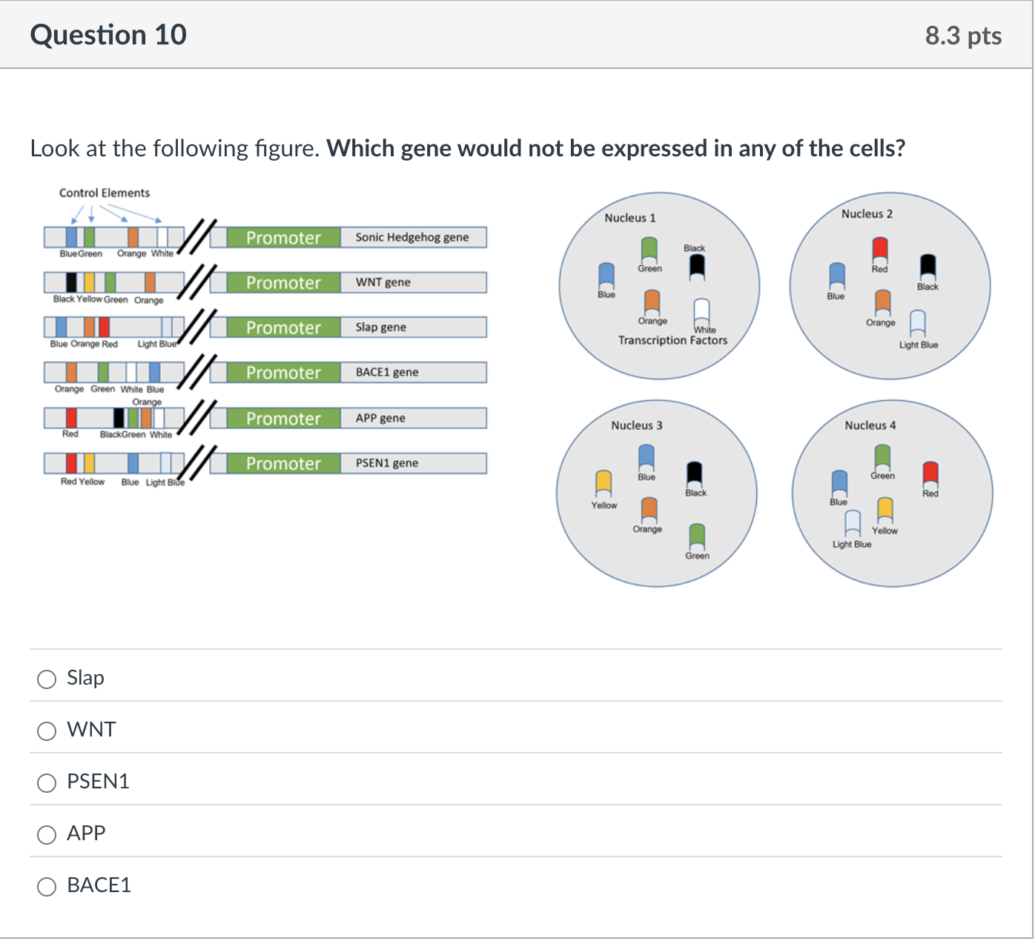Choose the WNT radio button
This screenshot has width=1035, height=941.
click(x=47, y=731)
